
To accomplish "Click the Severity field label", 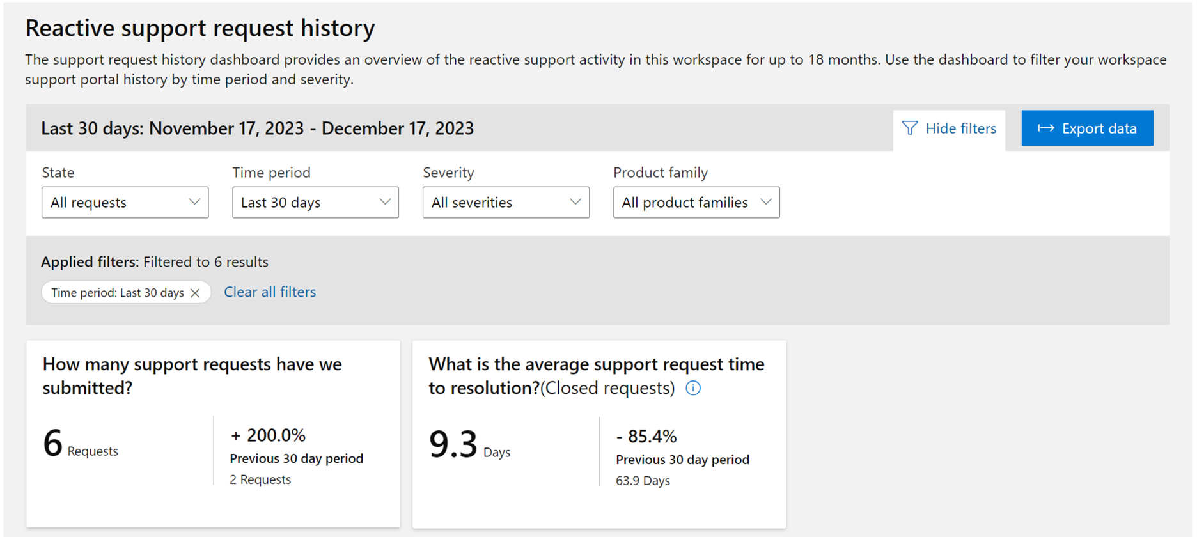I will (x=448, y=173).
